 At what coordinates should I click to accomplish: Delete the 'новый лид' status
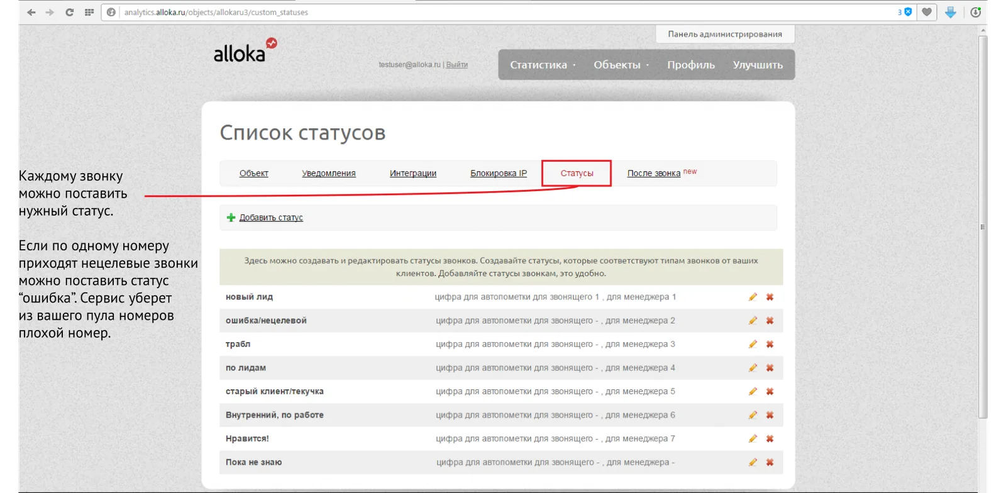click(770, 297)
